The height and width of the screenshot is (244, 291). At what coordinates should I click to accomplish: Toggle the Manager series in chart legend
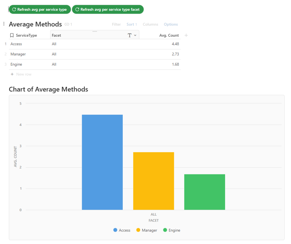pyautogui.click(x=147, y=230)
